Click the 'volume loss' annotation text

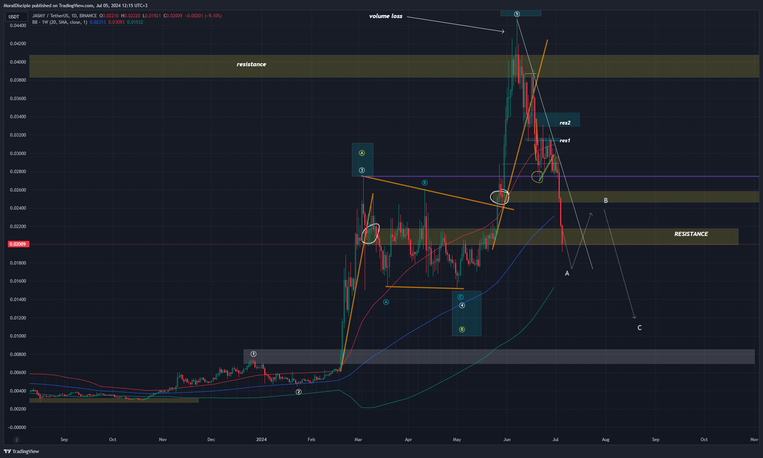pos(386,16)
